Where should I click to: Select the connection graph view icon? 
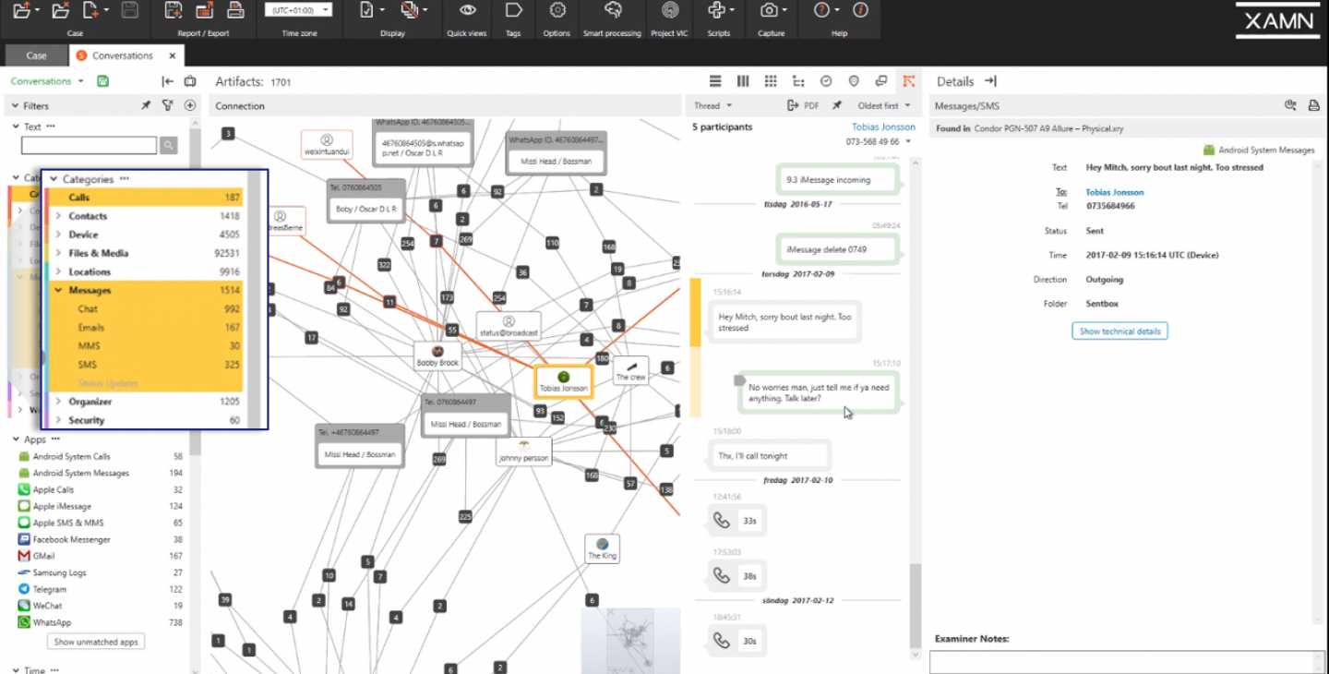909,81
